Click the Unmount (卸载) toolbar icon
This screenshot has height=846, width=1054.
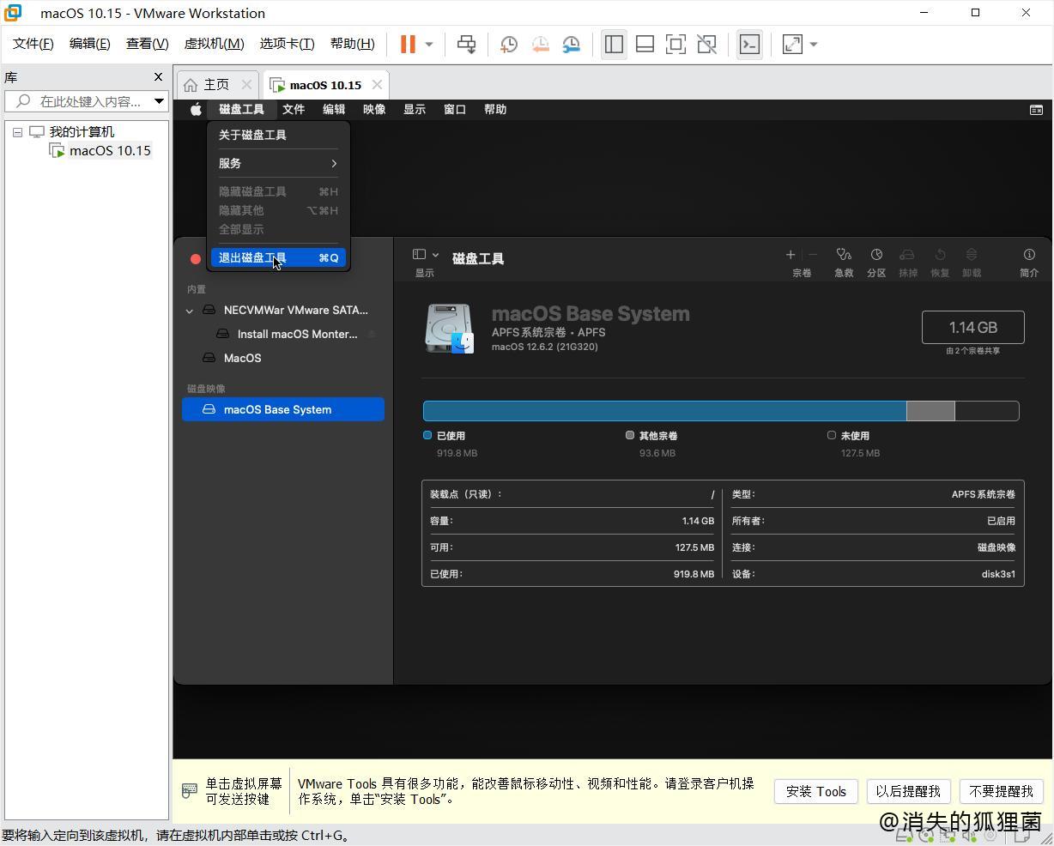972,255
